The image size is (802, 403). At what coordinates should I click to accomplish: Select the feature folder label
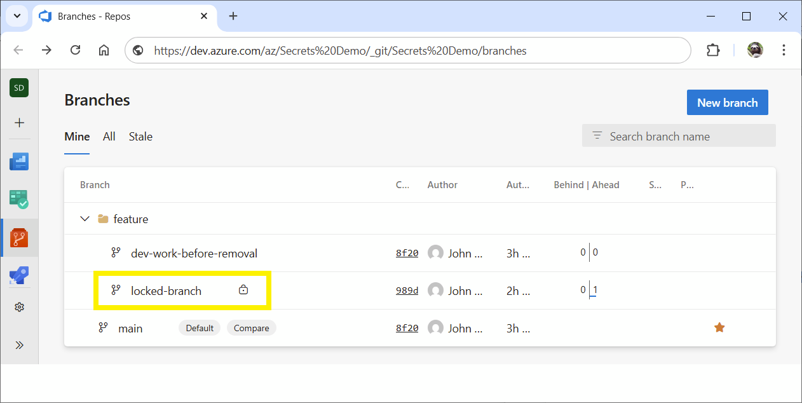tap(131, 219)
